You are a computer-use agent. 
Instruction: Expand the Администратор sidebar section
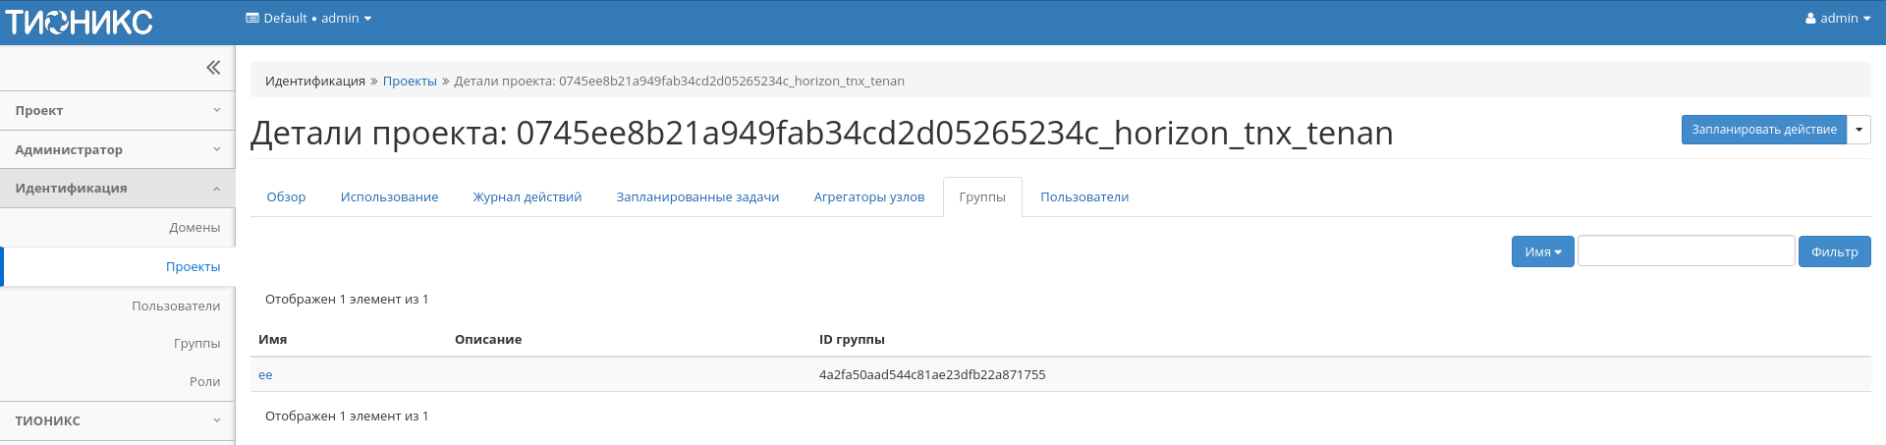click(117, 150)
